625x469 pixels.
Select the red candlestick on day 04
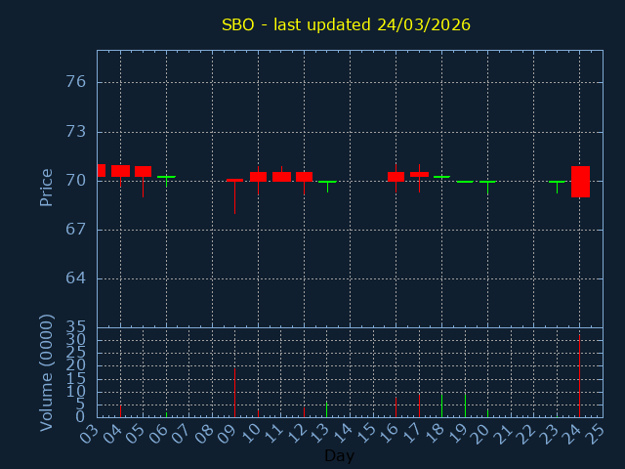(x=120, y=171)
